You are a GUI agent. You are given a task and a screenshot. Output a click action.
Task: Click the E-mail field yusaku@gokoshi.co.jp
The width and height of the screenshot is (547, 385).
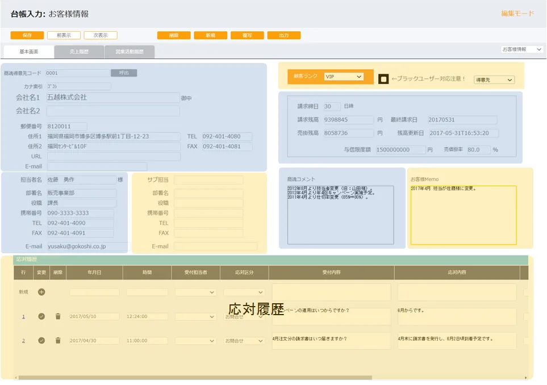point(89,246)
